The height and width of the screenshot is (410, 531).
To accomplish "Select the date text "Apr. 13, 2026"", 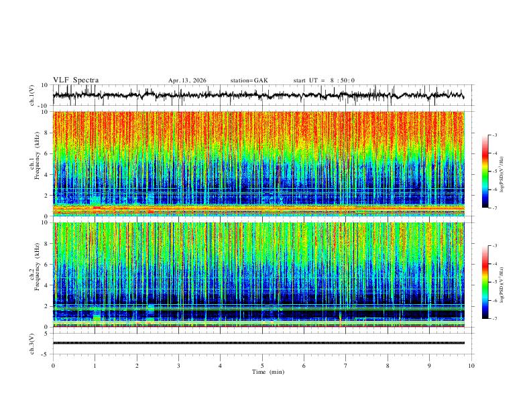I will (187, 80).
